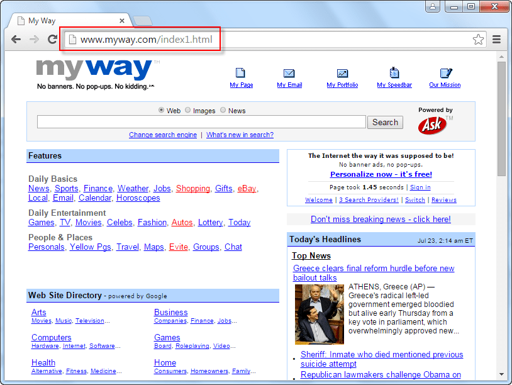Open the Top News heading link
This screenshot has height=385, width=512.
coord(311,255)
